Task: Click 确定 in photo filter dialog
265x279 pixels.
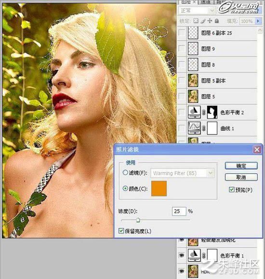Action: [241, 166]
